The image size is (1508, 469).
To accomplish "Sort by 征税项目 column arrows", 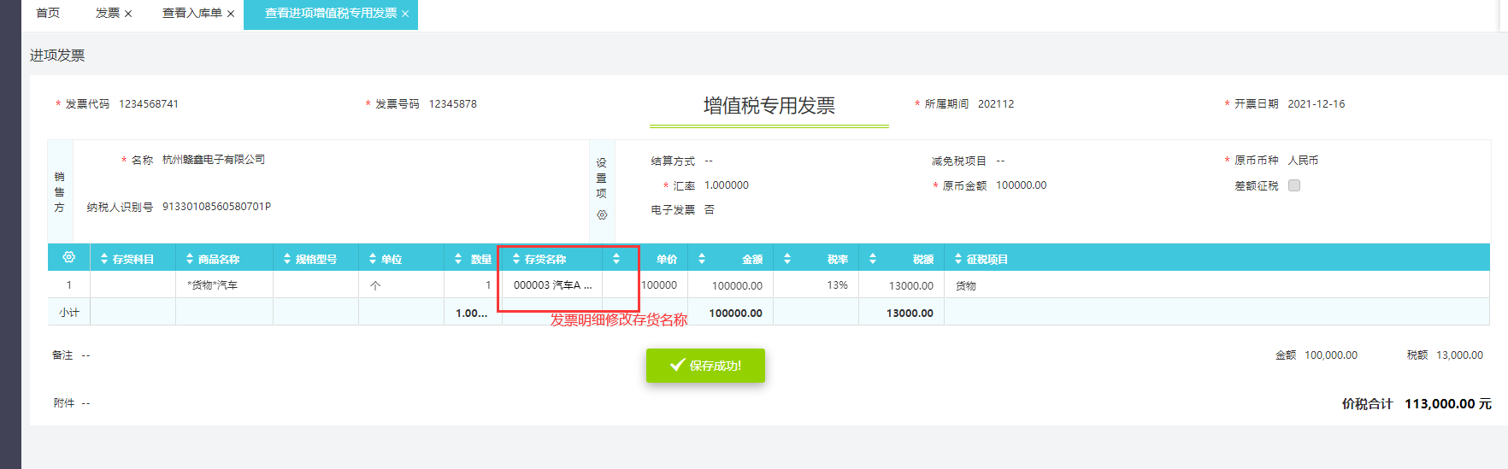I will pos(958,259).
